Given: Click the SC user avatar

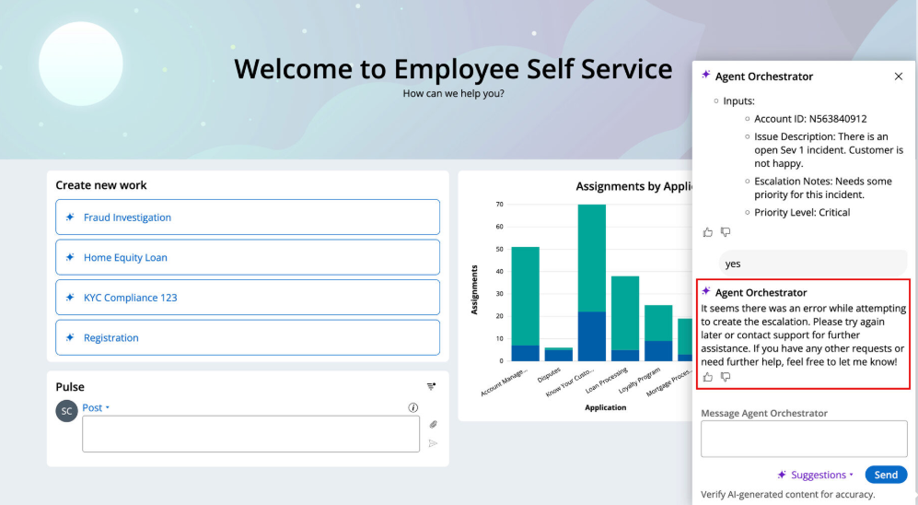Looking at the screenshot, I should tap(66, 411).
